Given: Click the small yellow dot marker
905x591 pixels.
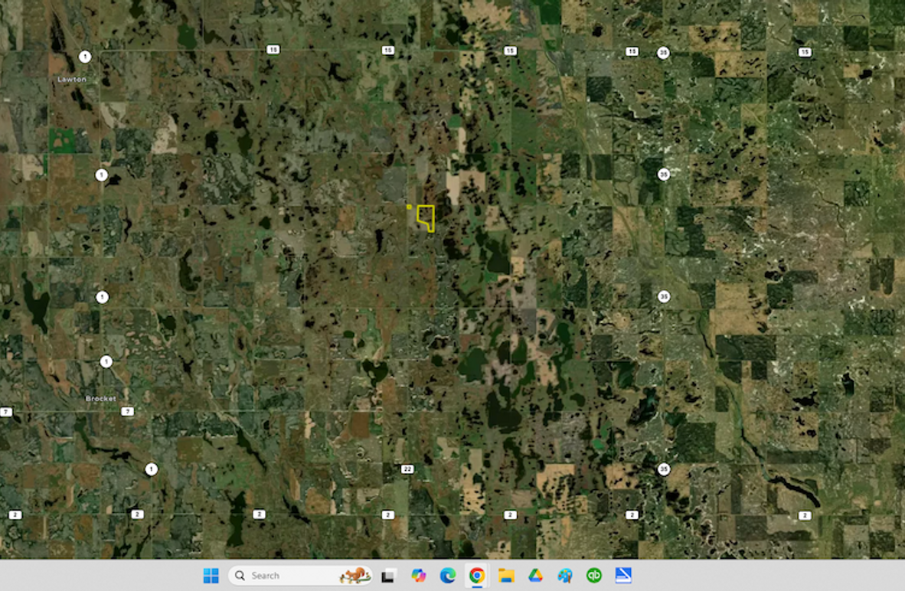Looking at the screenshot, I should tap(410, 207).
